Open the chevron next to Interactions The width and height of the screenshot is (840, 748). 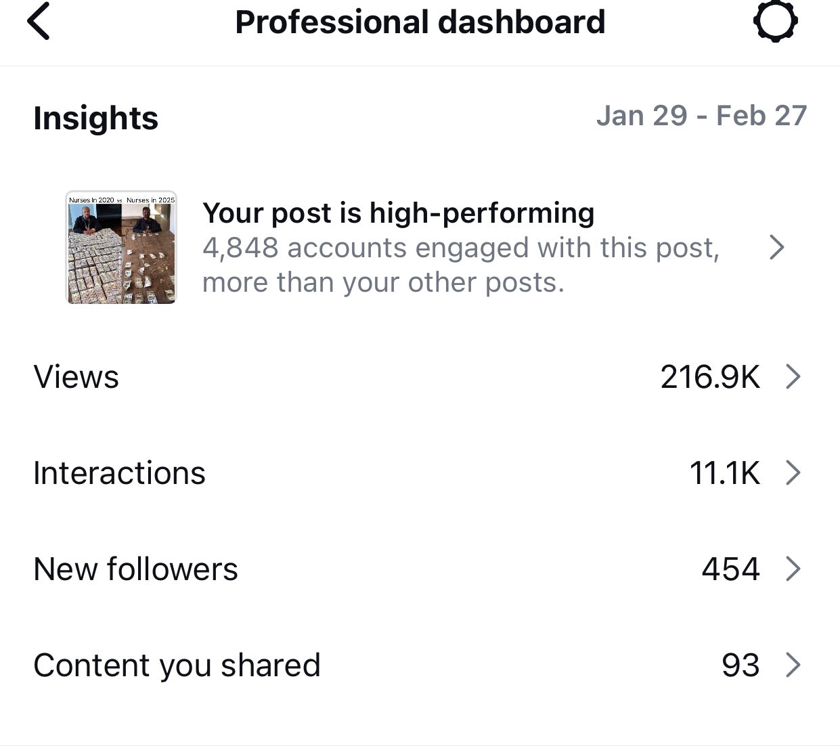(793, 472)
